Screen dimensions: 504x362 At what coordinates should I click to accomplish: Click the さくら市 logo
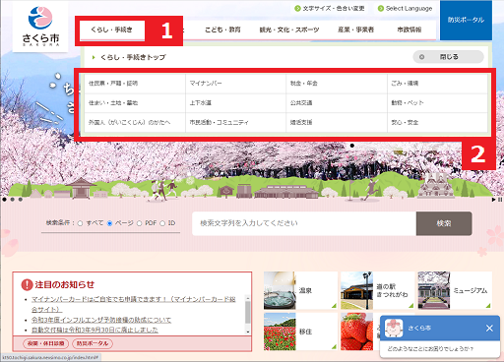coord(40,27)
